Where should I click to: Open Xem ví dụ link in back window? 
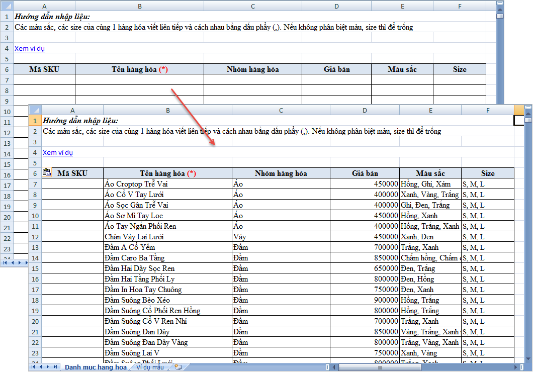click(x=29, y=49)
